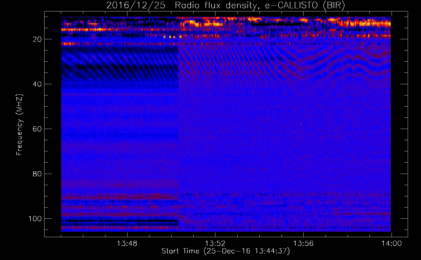Screen dimensions: 421x260
Task: Click the 13:56 time axis label
Action: [303, 244]
